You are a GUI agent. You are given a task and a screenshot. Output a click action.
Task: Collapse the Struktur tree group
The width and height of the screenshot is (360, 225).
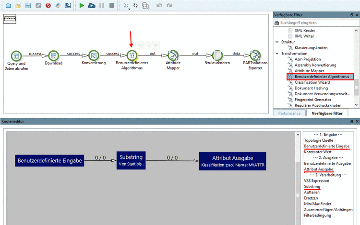[x=277, y=42]
